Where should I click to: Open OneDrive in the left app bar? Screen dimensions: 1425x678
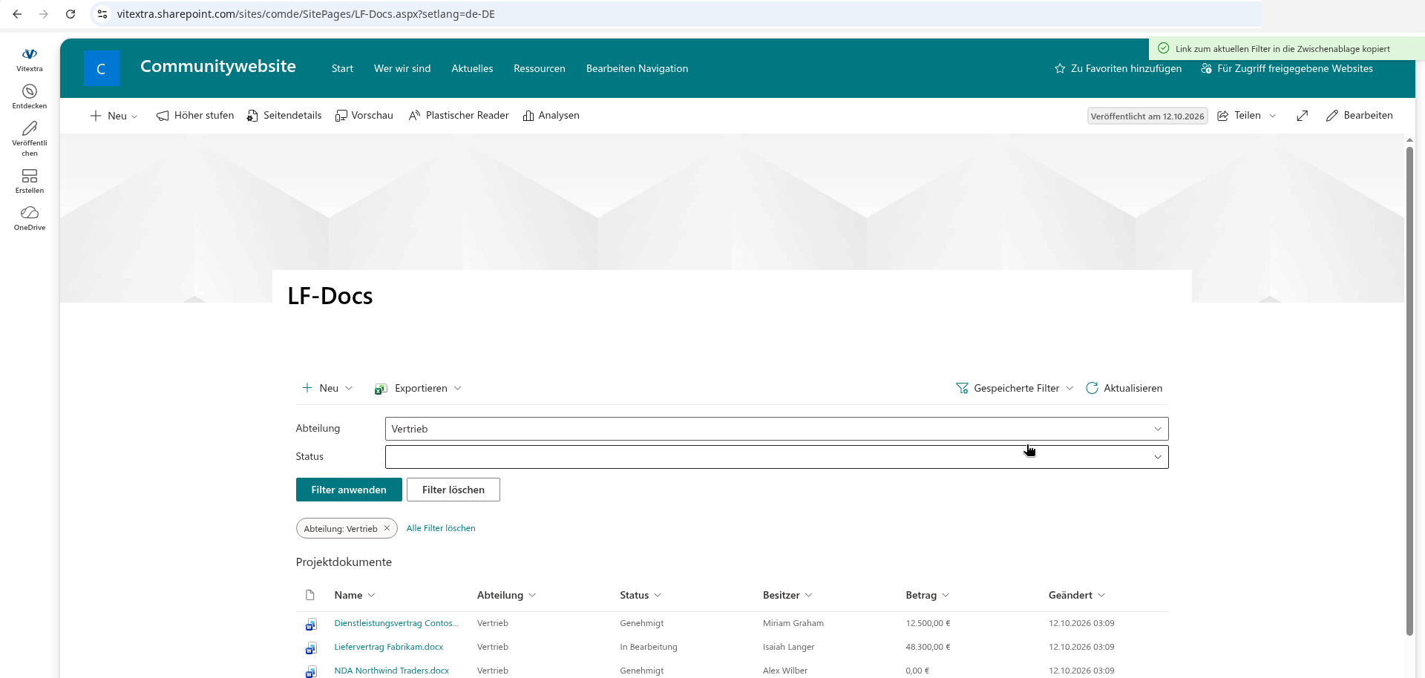pos(30,218)
